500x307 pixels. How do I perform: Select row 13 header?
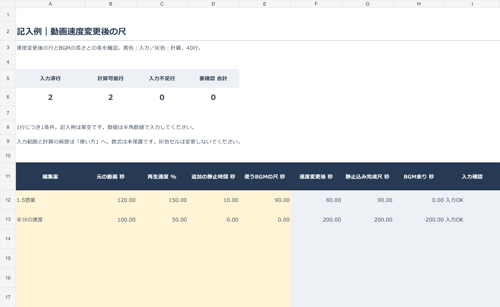coord(8,219)
